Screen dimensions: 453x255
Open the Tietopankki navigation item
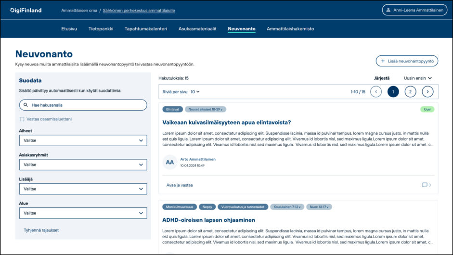coord(101,29)
